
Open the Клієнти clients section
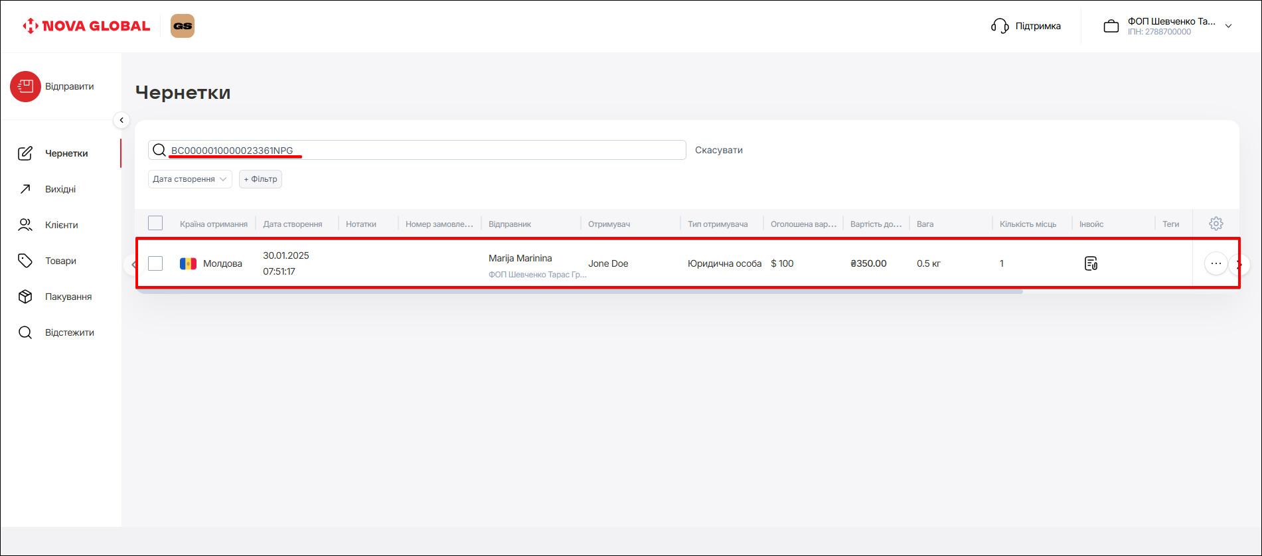point(61,225)
